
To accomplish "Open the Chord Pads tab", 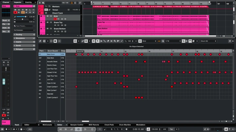I will pyautogui.click(x=109, y=125).
